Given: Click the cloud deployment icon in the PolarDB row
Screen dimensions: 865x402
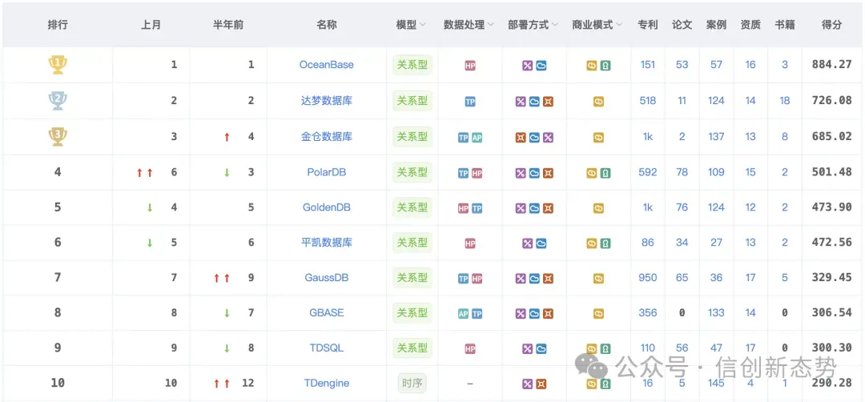Looking at the screenshot, I should [534, 173].
